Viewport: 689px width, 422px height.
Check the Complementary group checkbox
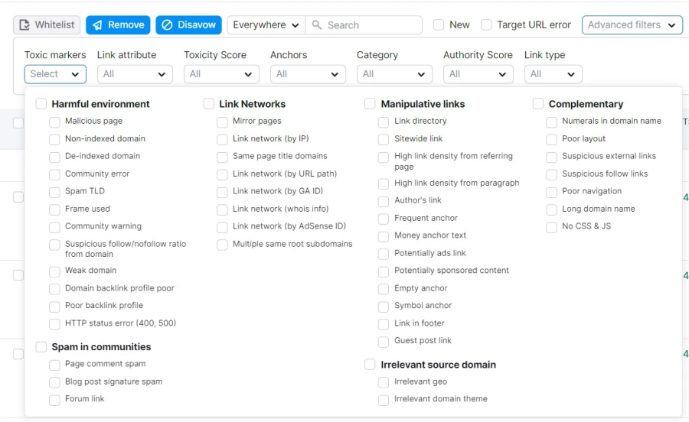(538, 104)
